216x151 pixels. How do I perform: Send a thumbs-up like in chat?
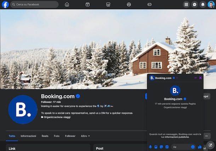pos(200,147)
